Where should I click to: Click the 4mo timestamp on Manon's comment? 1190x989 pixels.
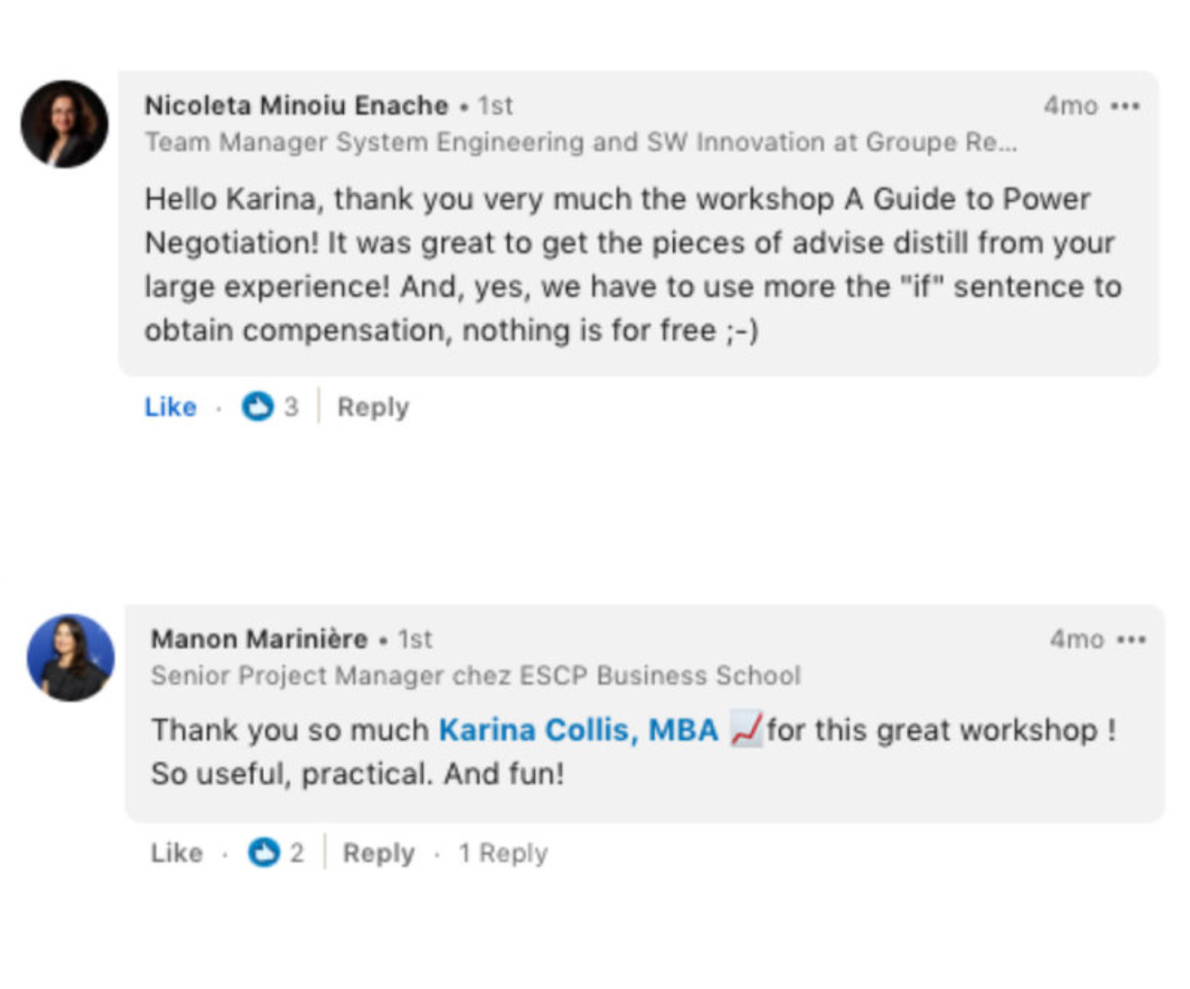pos(1076,640)
